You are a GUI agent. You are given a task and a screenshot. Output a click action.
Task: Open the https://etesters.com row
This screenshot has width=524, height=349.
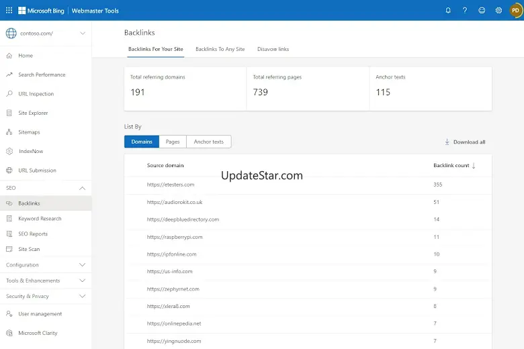pos(308,185)
